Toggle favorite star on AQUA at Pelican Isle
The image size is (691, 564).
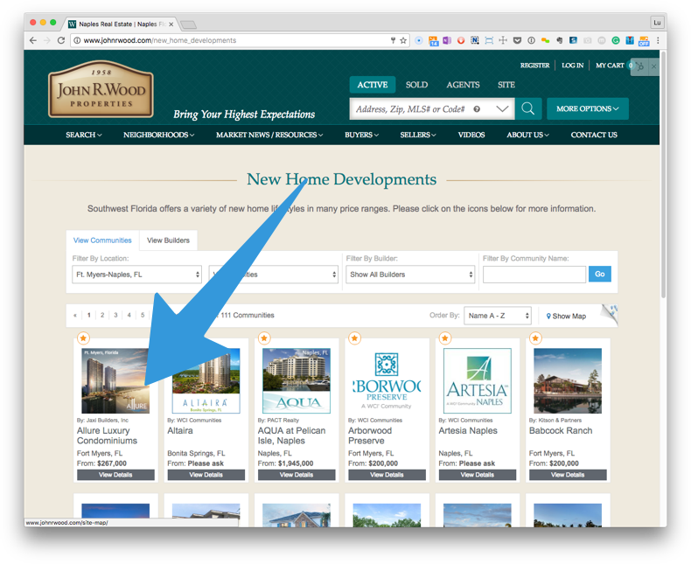[264, 338]
